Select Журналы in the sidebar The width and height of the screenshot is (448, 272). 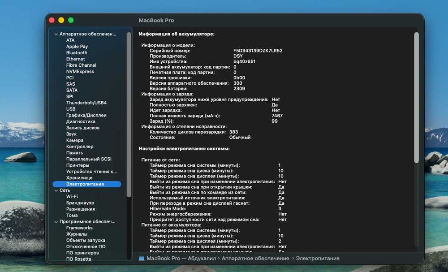[x=77, y=234]
